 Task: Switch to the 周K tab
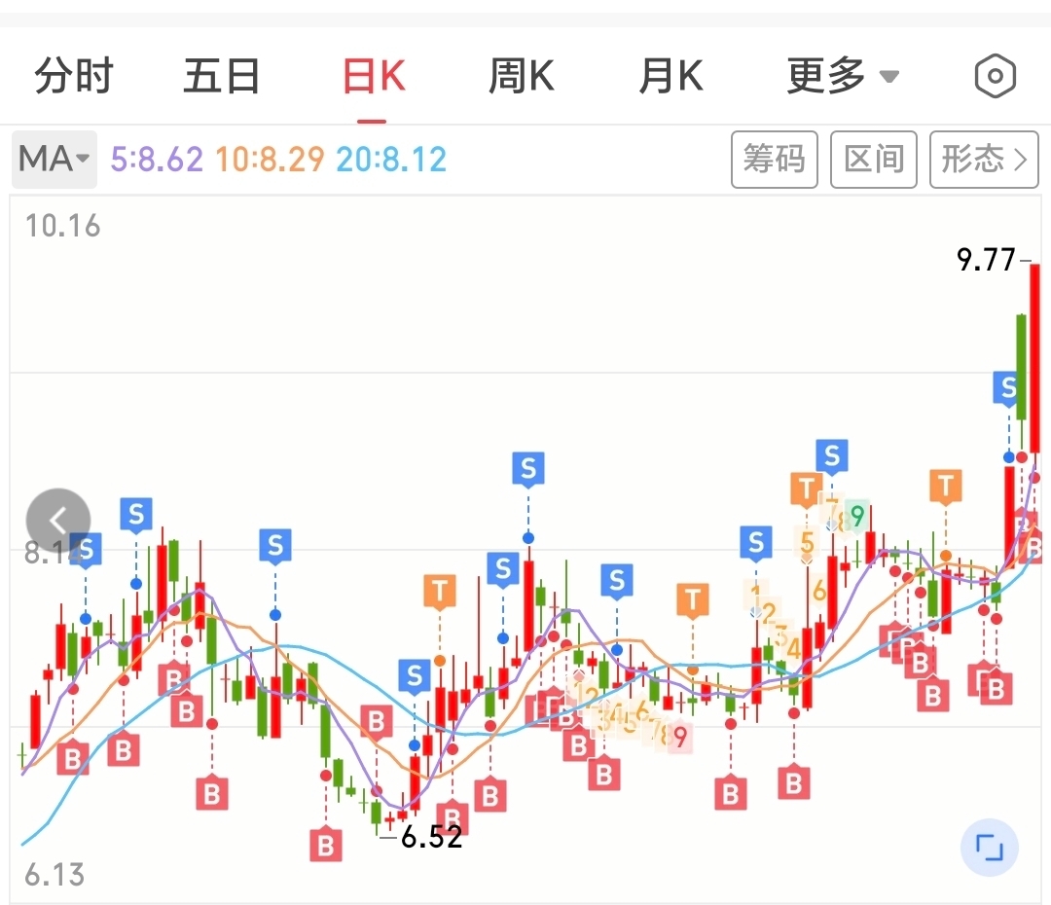pos(522,76)
